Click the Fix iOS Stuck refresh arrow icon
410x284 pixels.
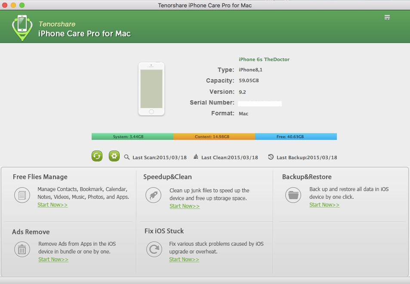coord(154,250)
